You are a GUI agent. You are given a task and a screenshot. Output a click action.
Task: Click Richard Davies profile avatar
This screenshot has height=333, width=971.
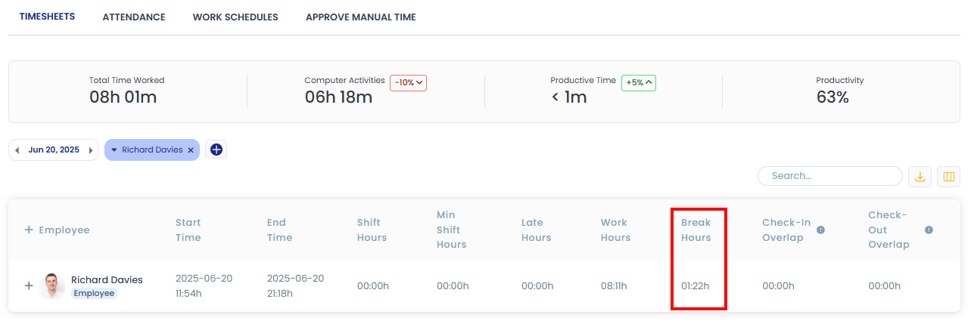53,286
